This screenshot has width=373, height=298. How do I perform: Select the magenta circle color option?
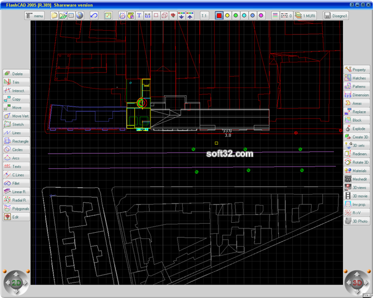261,16
